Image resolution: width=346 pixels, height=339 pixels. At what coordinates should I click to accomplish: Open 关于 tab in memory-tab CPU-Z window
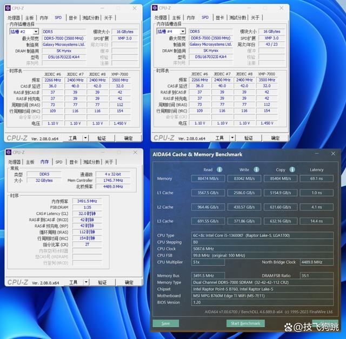coord(109,162)
